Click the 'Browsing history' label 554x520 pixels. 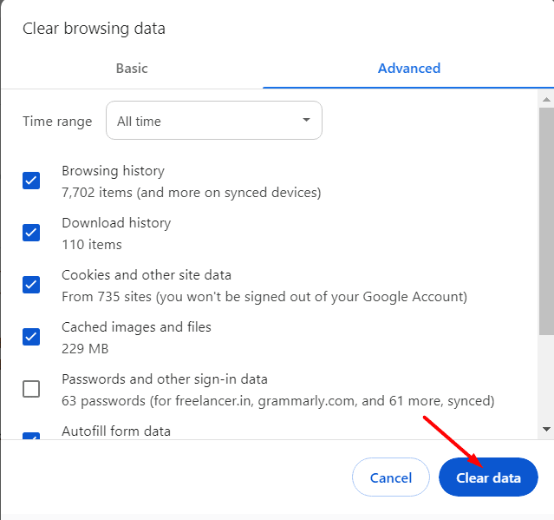point(113,171)
